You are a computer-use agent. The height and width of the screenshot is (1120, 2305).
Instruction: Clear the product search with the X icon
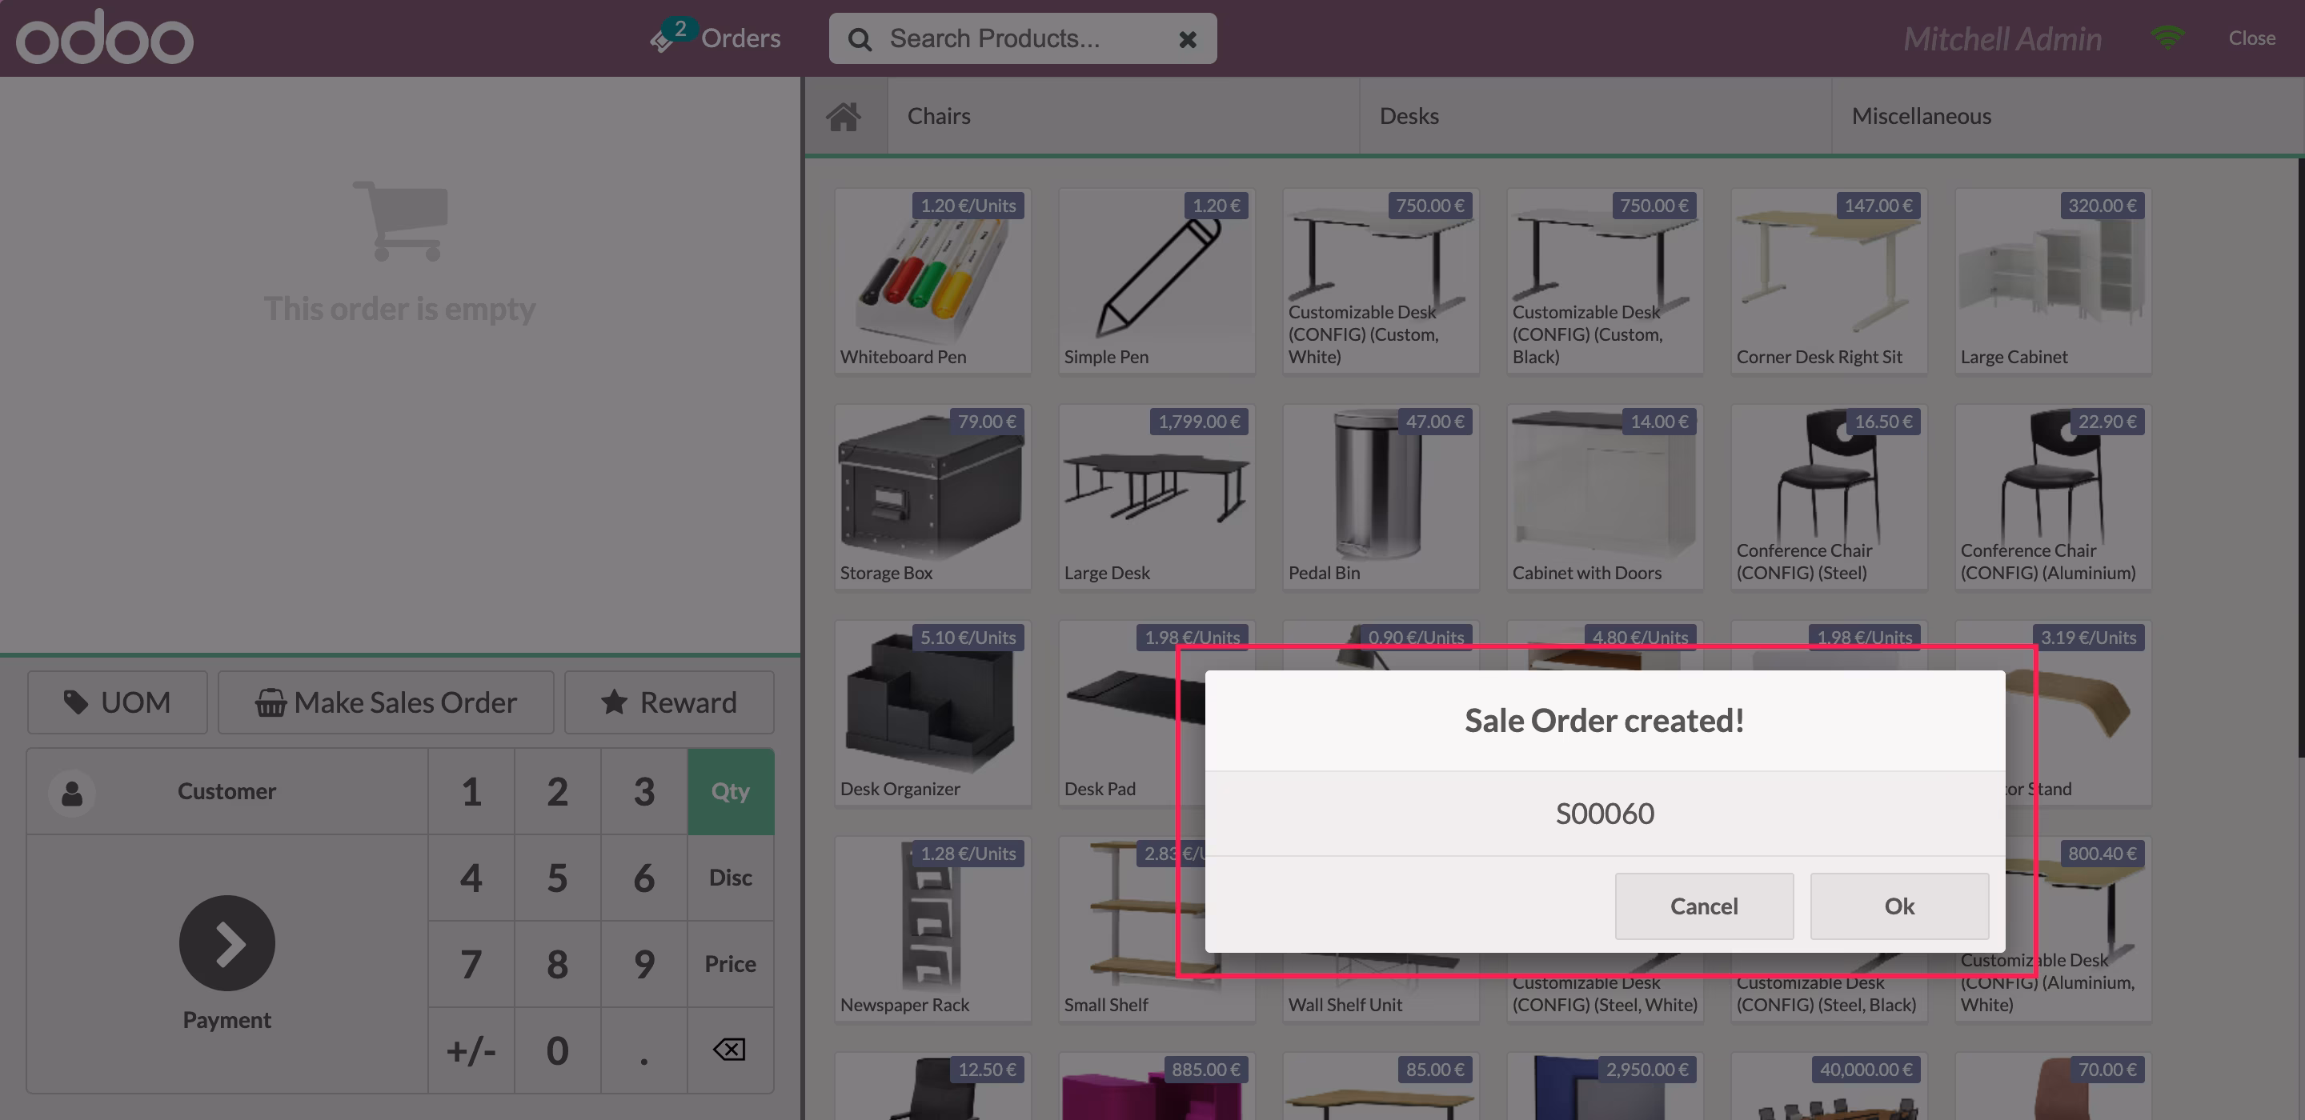1188,39
